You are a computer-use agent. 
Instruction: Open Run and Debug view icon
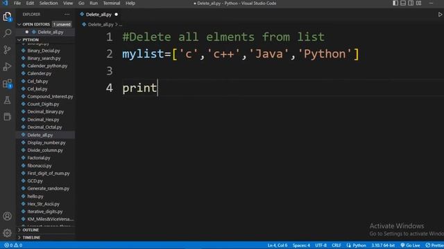pos(8,66)
